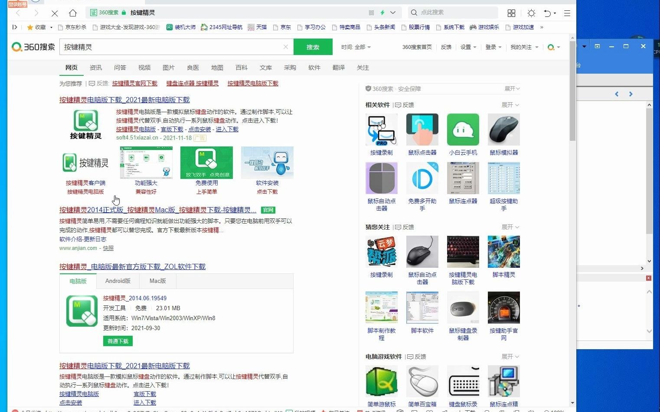Open the 天猫 bookmark
Image resolution: width=660 pixels, height=412 pixels.
point(257,27)
